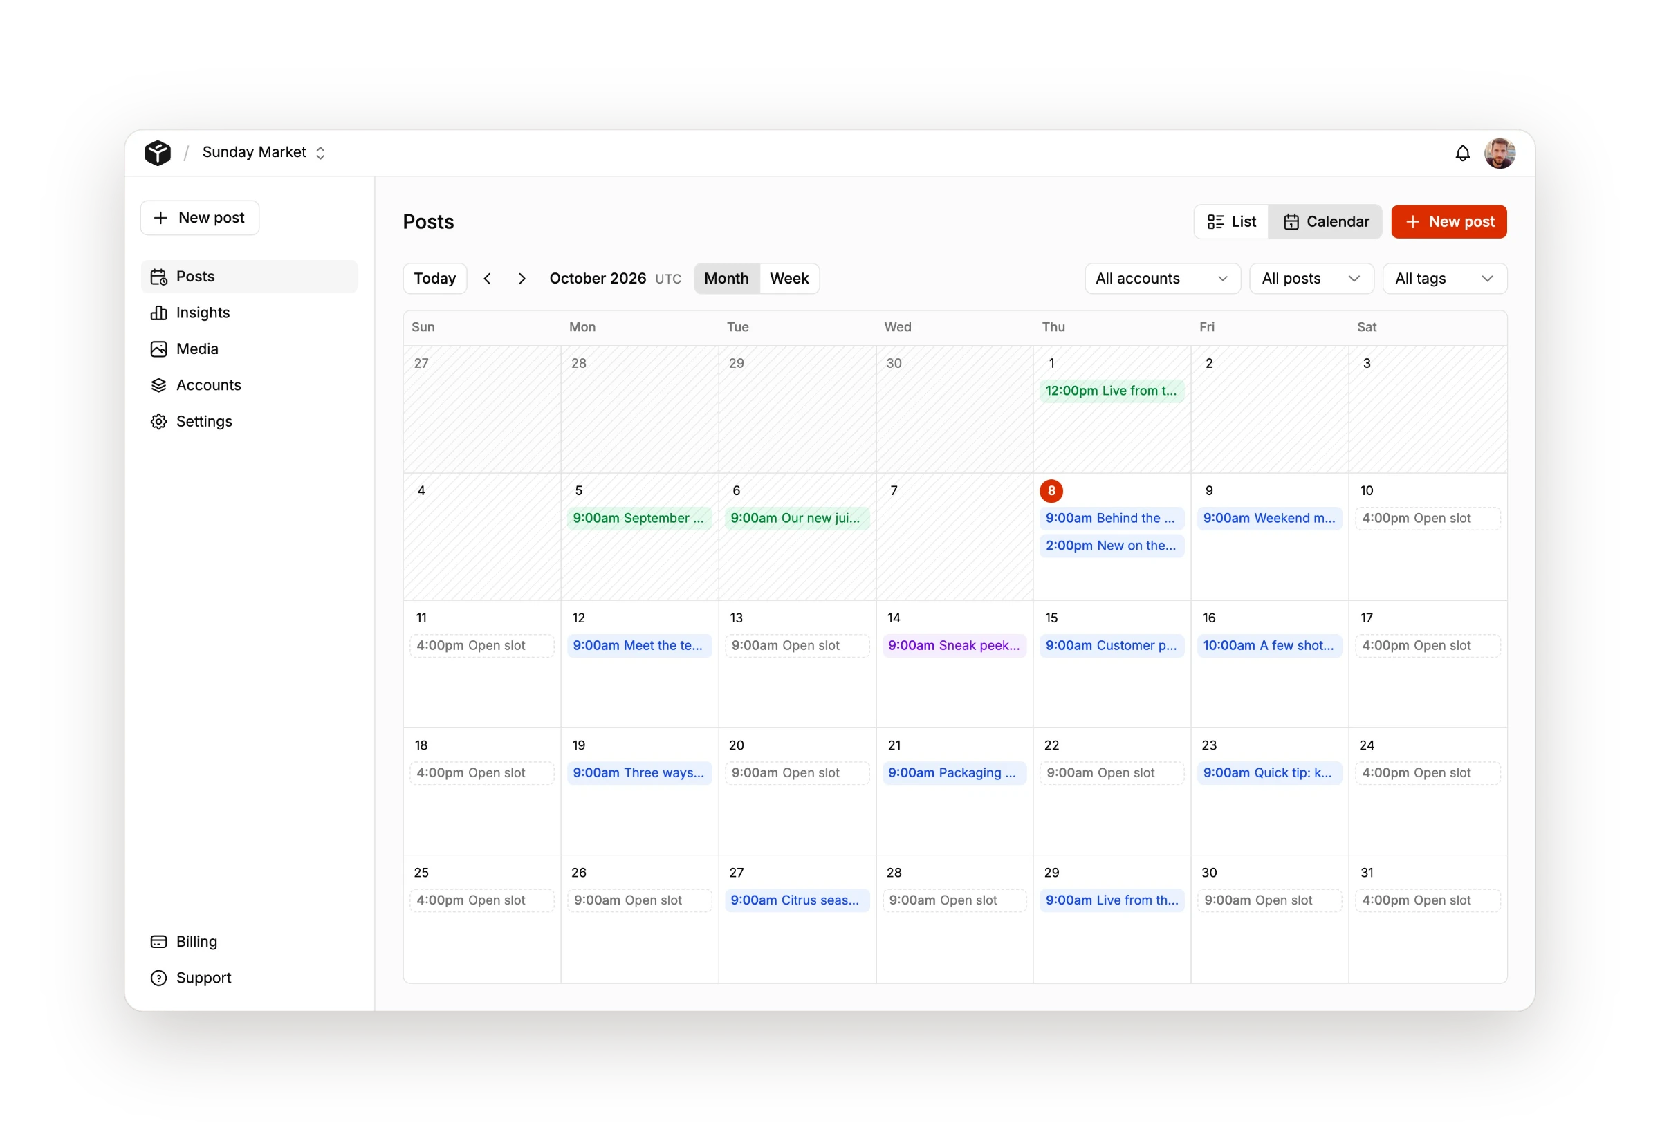This screenshot has width=1660, height=1141.
Task: Open Settings in the sidebar
Action: (249, 421)
